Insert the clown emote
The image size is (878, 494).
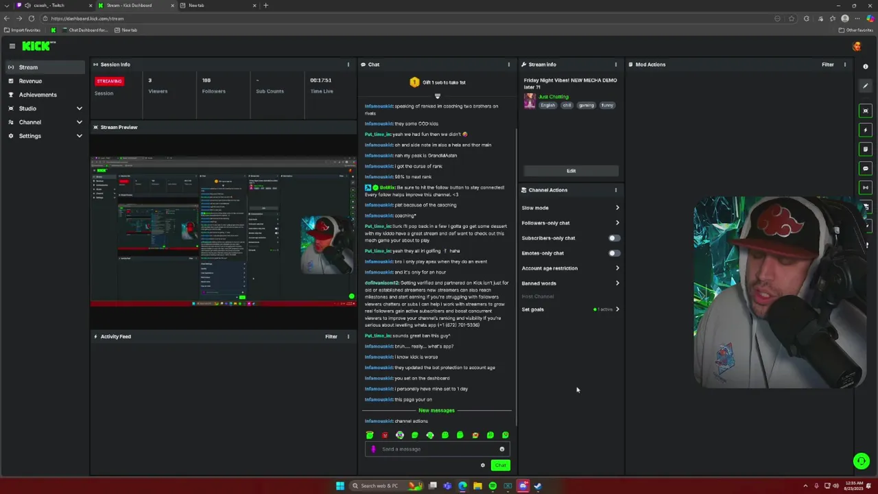click(x=400, y=435)
